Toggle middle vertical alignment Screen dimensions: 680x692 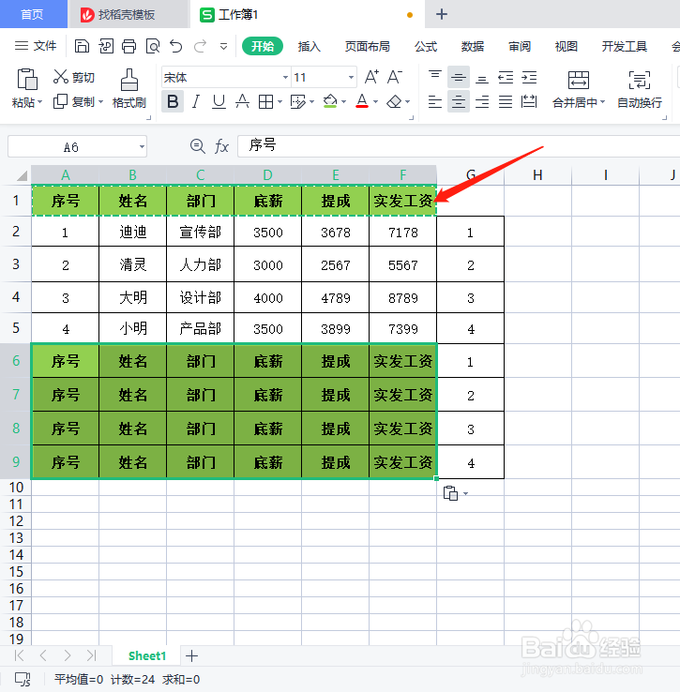459,78
